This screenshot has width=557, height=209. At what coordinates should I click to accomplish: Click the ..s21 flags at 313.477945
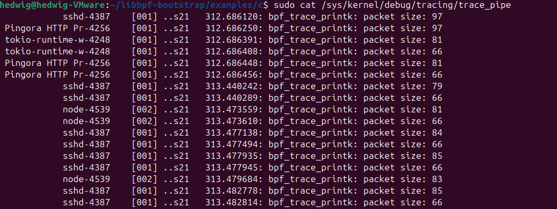tap(176, 168)
